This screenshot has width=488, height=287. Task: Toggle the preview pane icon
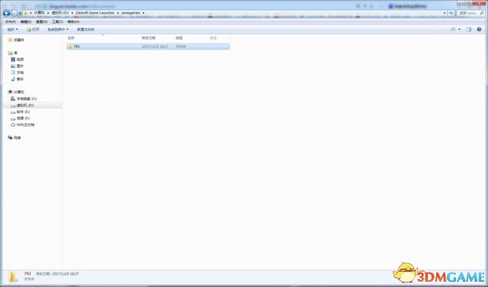(x=469, y=29)
